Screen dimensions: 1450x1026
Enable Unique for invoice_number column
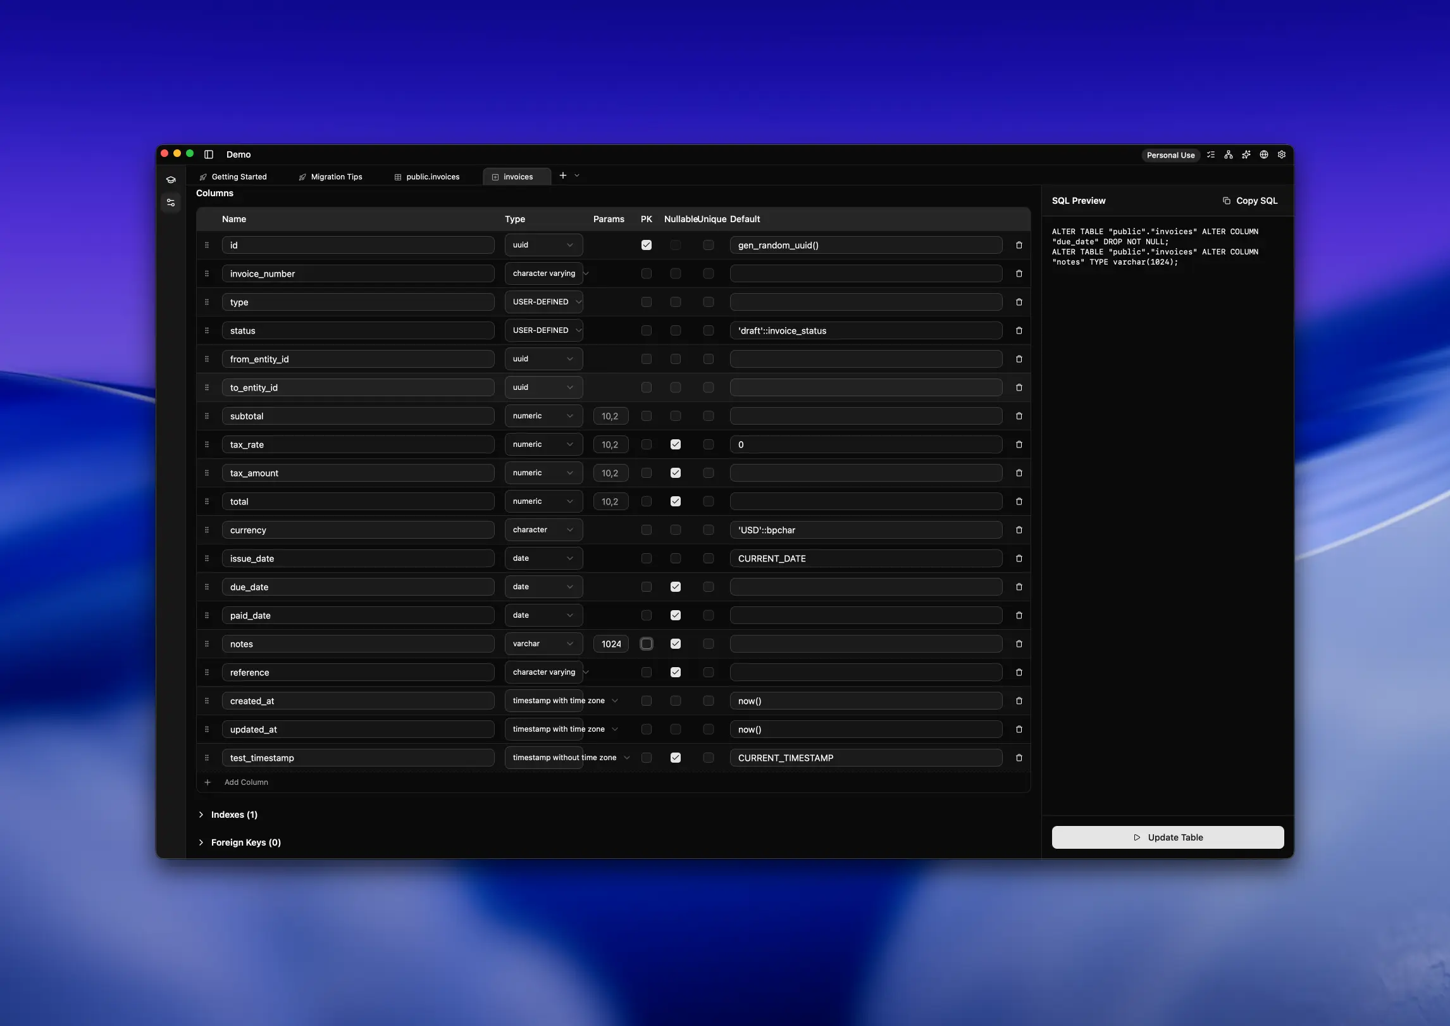[708, 273]
